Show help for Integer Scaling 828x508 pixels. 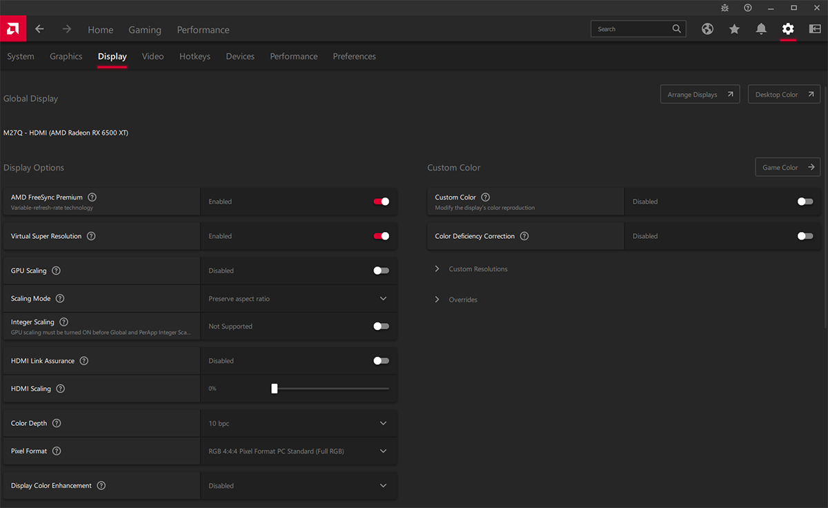point(64,322)
